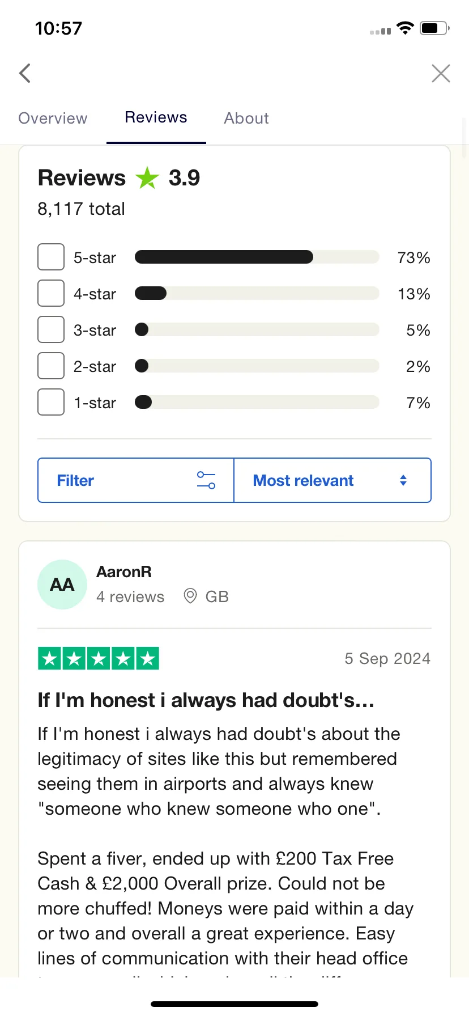Switch to the About tab
This screenshot has width=469, height=1016.
point(246,118)
